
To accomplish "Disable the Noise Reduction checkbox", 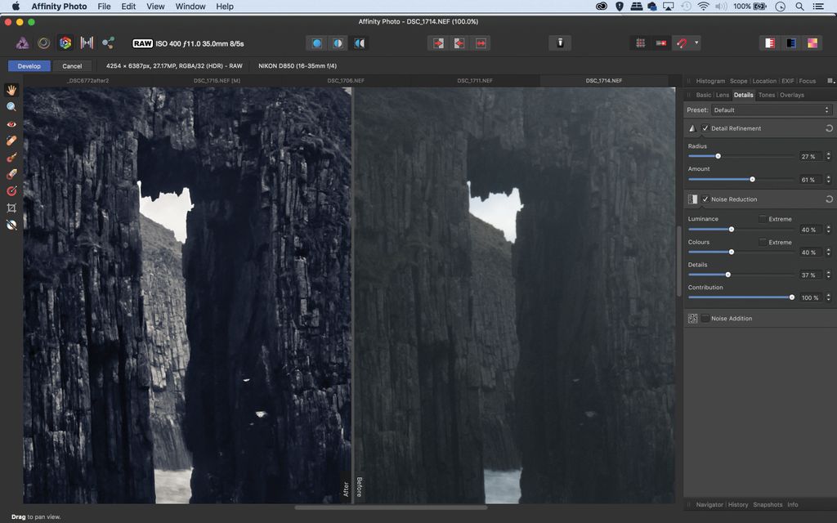I will click(705, 199).
